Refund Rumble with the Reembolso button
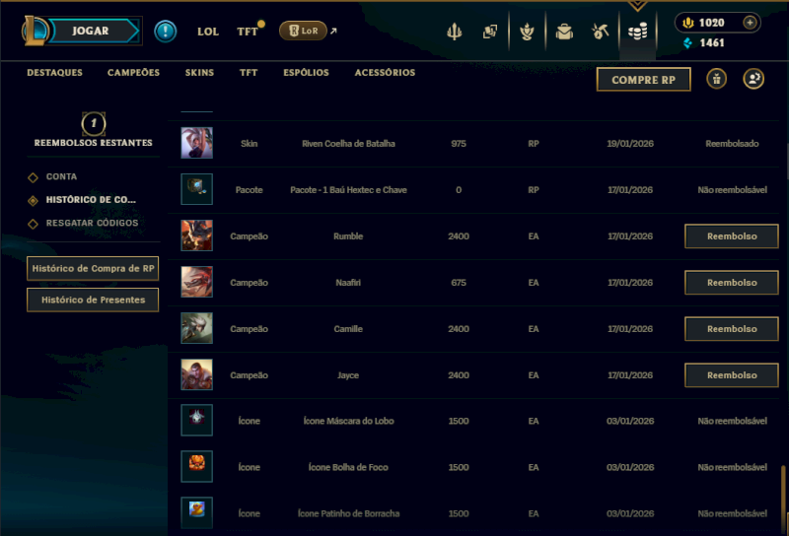789x536 pixels. click(x=732, y=236)
